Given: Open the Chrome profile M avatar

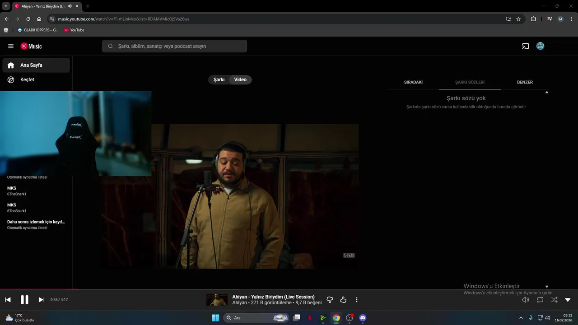Looking at the screenshot, I should click(x=560, y=19).
